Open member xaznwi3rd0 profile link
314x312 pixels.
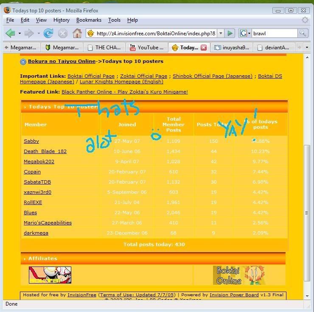[x=37, y=192]
